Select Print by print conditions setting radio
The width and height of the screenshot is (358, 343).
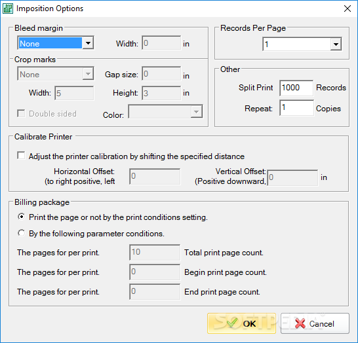(x=21, y=217)
